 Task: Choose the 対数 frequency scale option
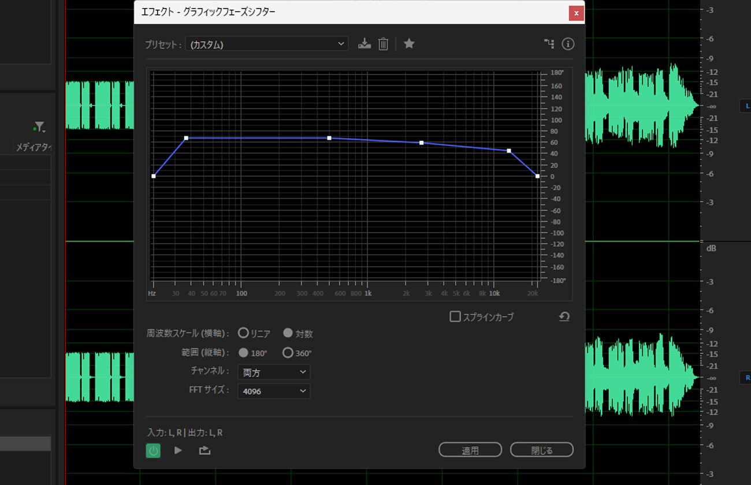pyautogui.click(x=288, y=333)
